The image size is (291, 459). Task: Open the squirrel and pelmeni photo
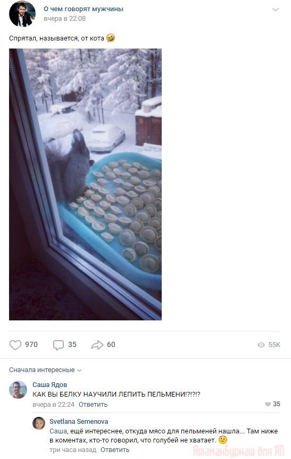coord(85,184)
